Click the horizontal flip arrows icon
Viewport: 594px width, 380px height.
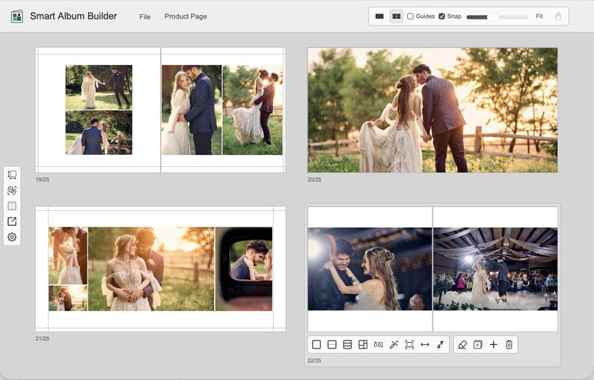(x=425, y=344)
